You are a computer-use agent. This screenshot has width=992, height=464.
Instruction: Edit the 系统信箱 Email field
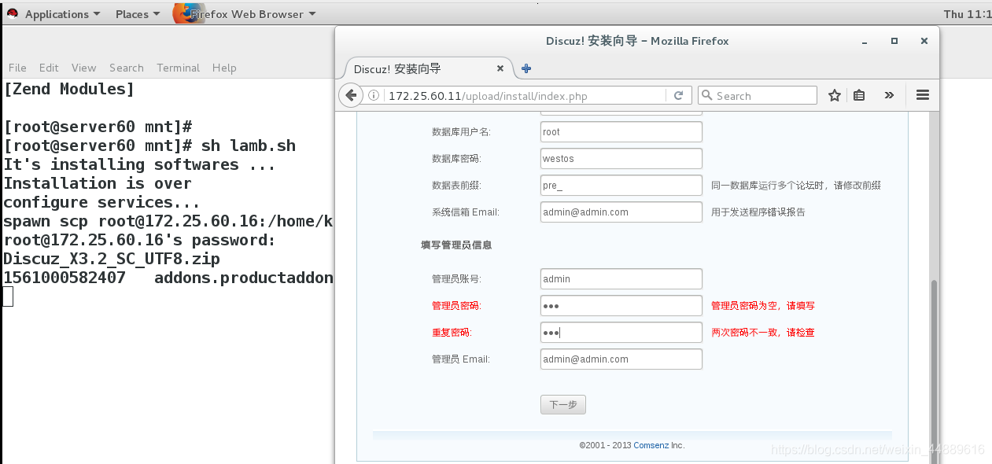coord(621,212)
